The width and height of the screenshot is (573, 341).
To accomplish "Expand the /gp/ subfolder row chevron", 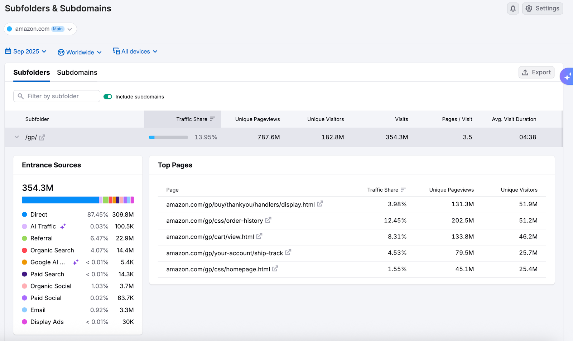I will click(x=16, y=137).
